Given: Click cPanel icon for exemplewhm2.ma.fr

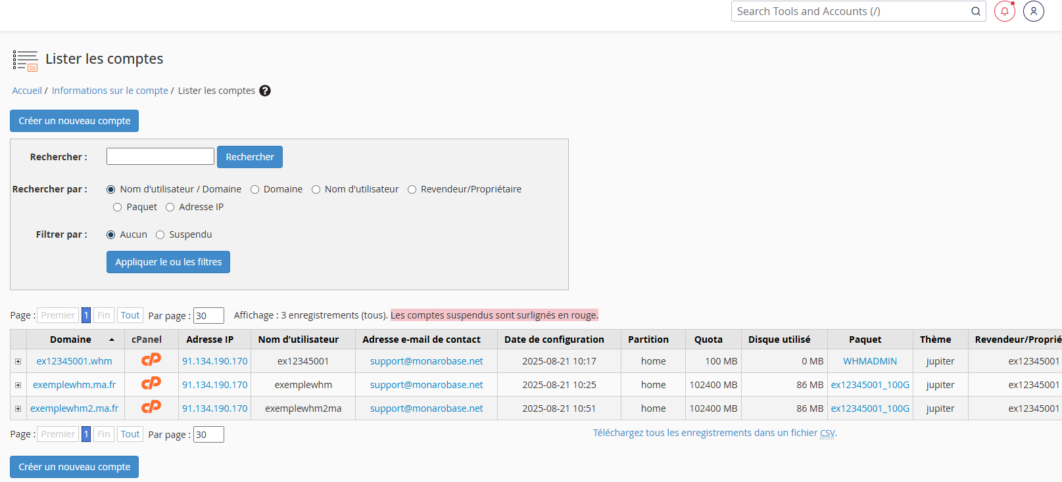Looking at the screenshot, I should pos(151,407).
